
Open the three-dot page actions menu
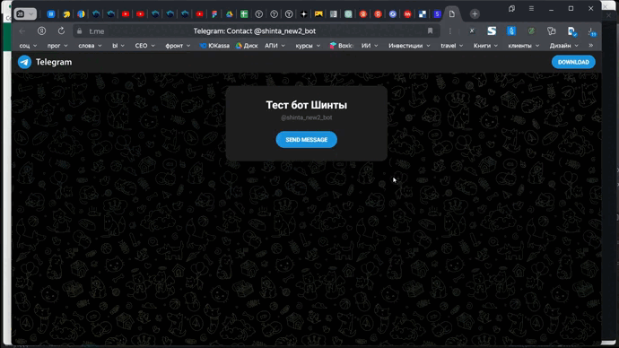pos(450,30)
